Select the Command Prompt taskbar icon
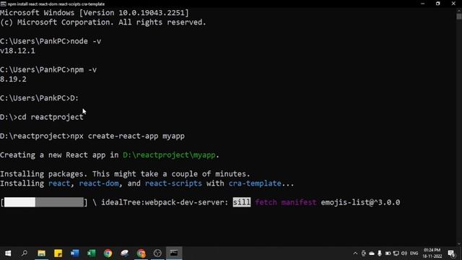 click(174, 253)
